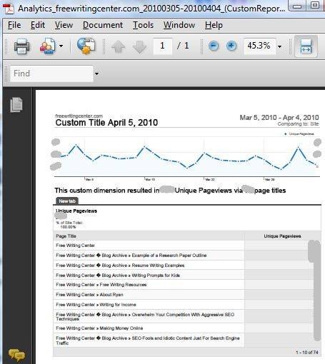Open the View menu

[x=64, y=25]
